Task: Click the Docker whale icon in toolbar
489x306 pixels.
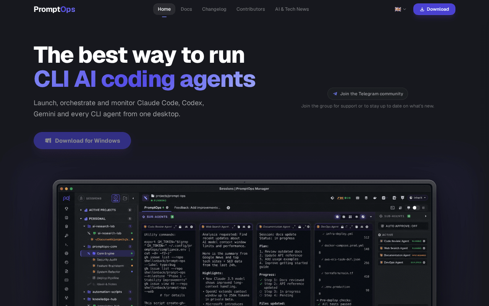Action: (375, 198)
